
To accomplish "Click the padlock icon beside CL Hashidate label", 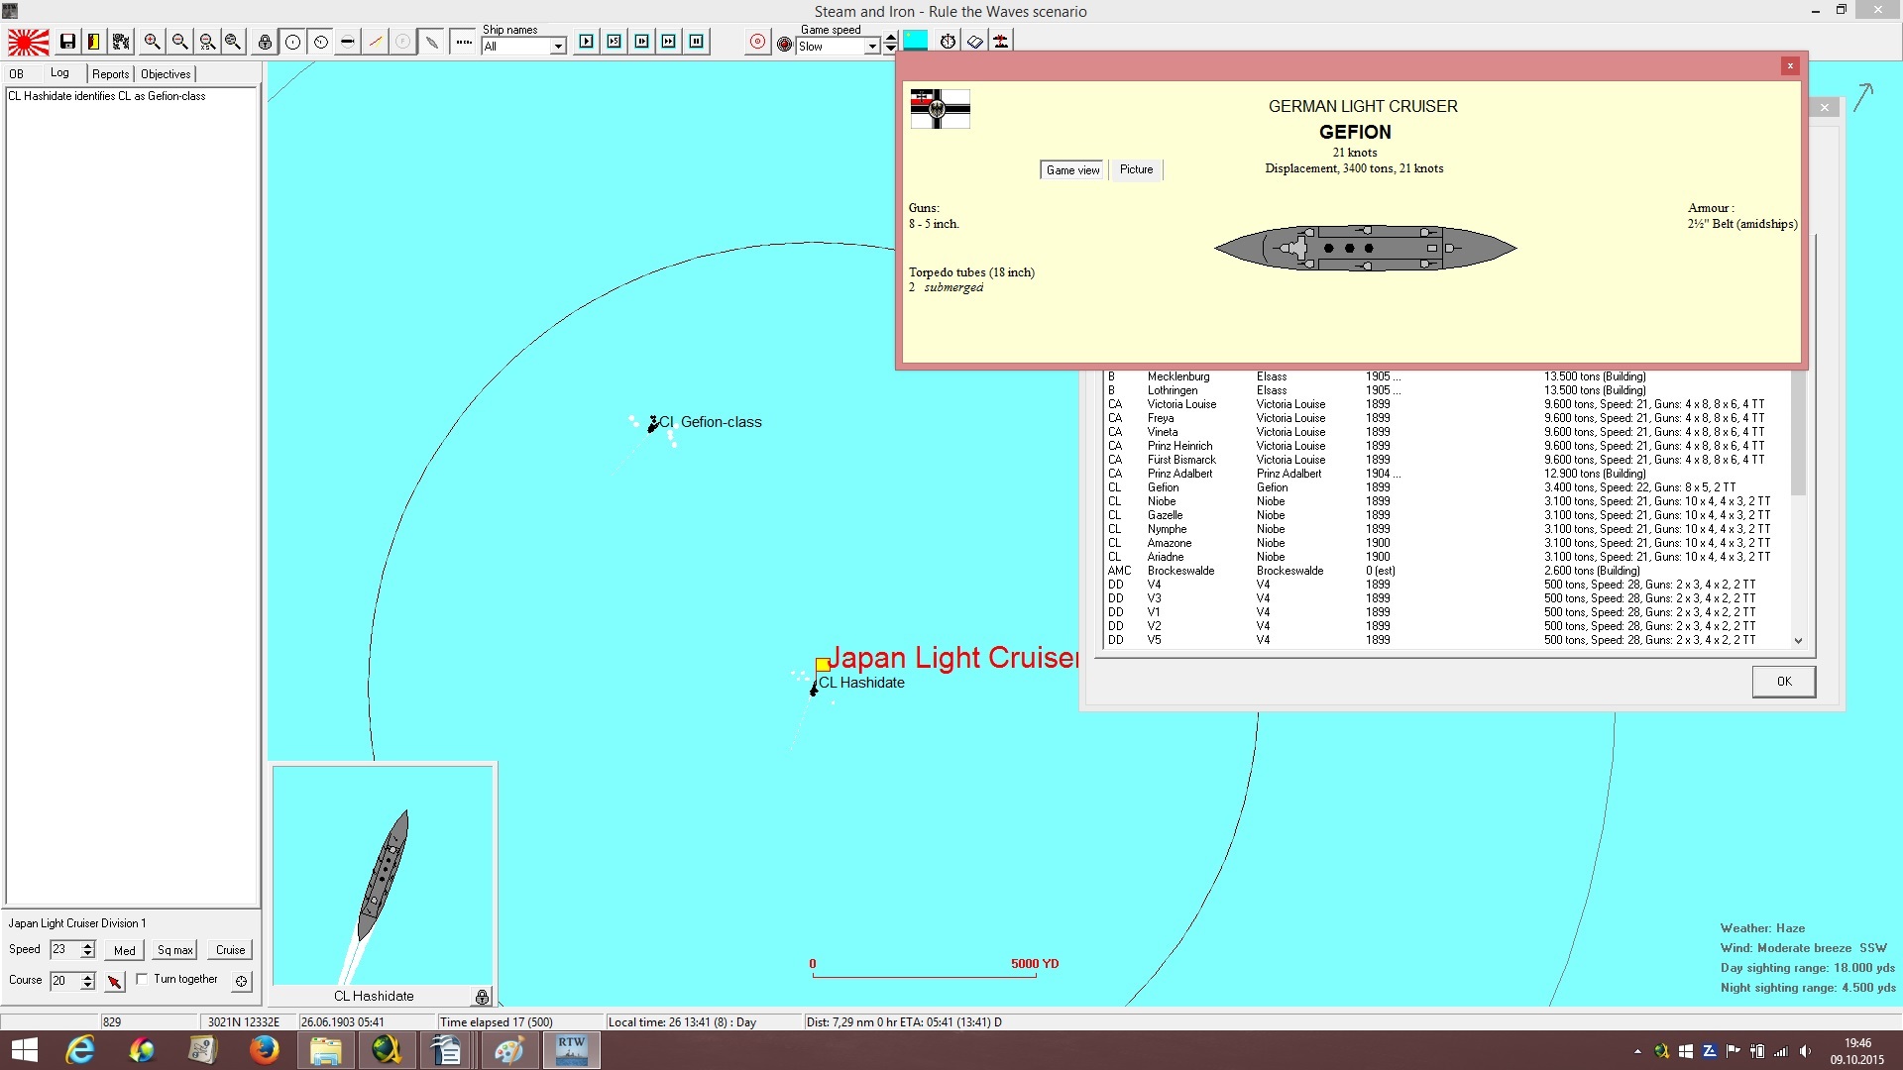I will point(482,997).
